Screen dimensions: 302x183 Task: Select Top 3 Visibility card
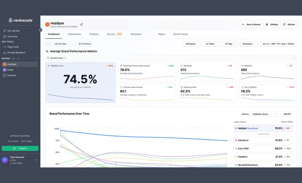point(268,93)
